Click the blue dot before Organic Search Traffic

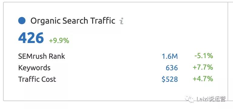pos(22,21)
